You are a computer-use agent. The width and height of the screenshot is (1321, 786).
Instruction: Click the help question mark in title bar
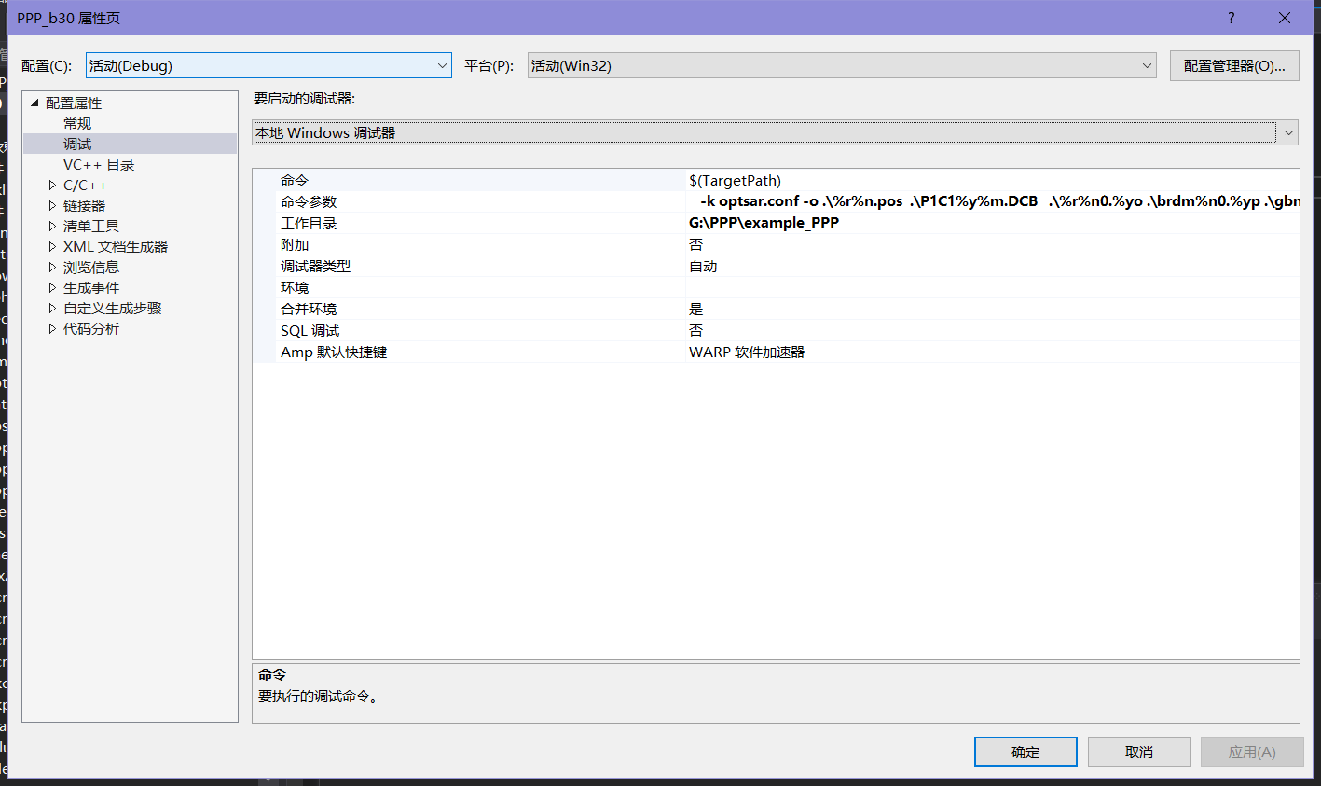tap(1231, 18)
